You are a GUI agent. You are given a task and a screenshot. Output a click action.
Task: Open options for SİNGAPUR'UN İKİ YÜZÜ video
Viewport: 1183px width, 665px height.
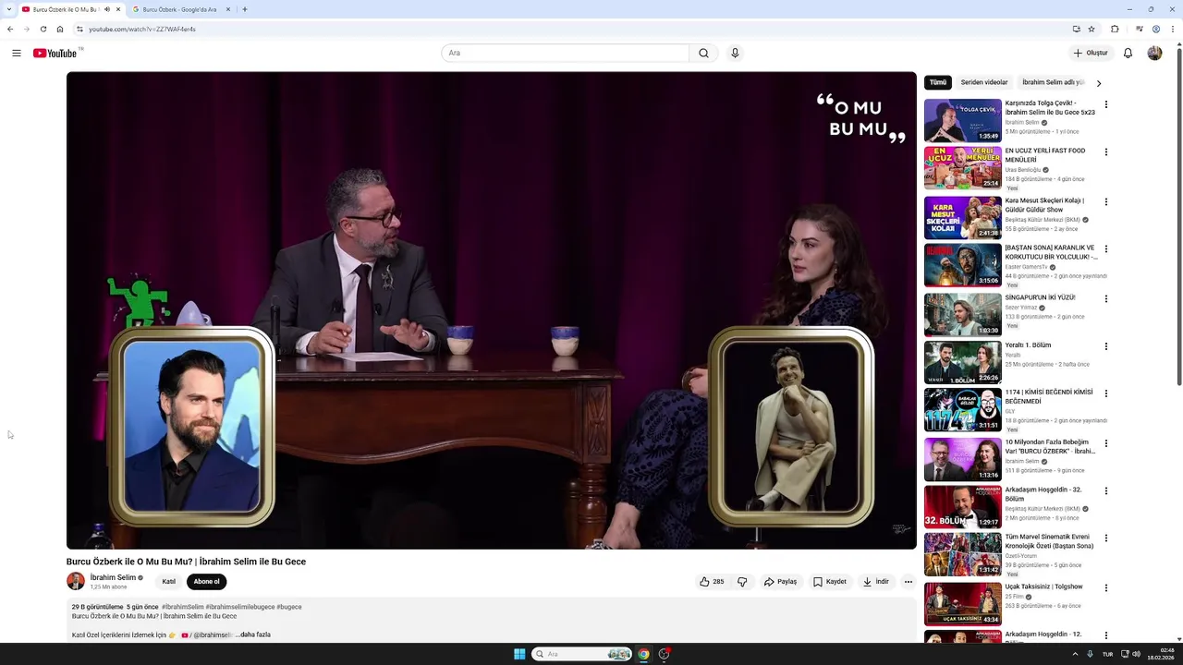click(x=1106, y=298)
